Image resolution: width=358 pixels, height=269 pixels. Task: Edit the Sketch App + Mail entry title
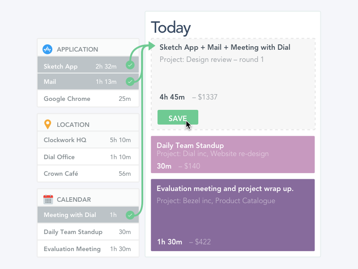(x=225, y=47)
